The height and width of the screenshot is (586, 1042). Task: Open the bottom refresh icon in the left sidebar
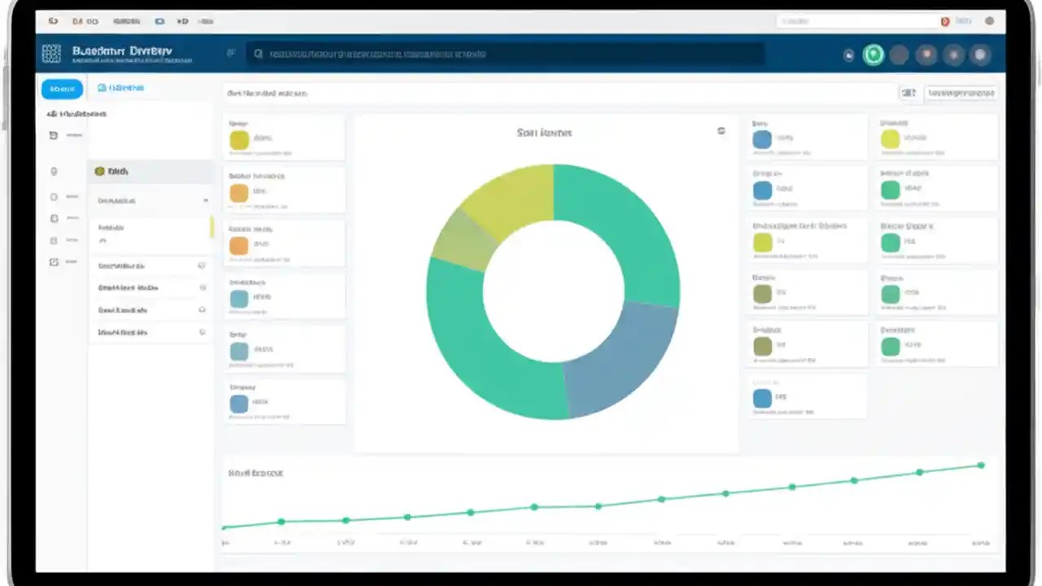tap(54, 262)
